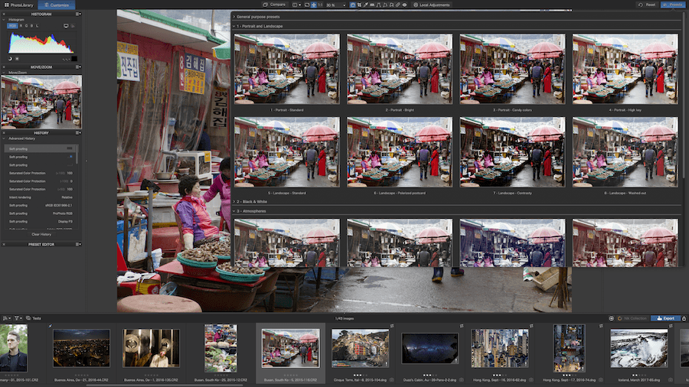
Task: Select the Horizon tool
Action: click(x=372, y=5)
